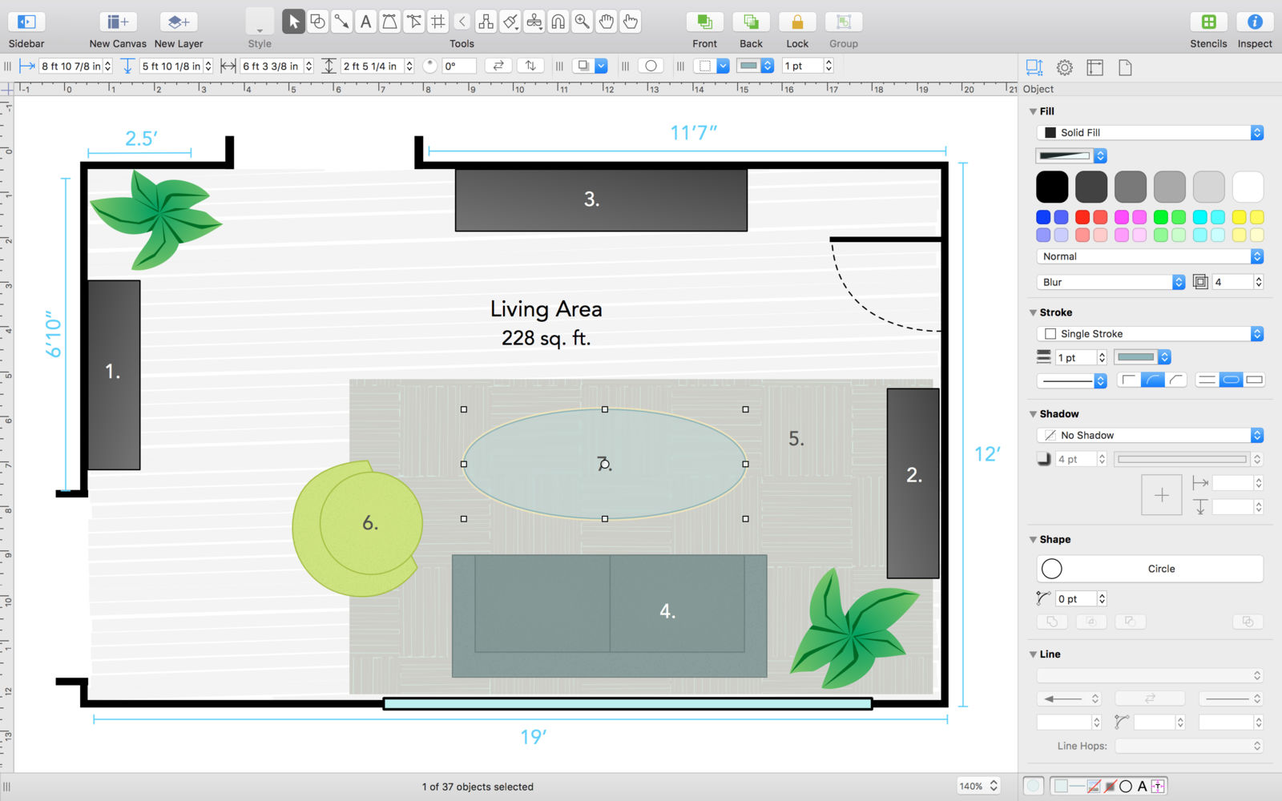1282x801 pixels.
Task: Select beveled corner stroke style
Action: 1175,380
